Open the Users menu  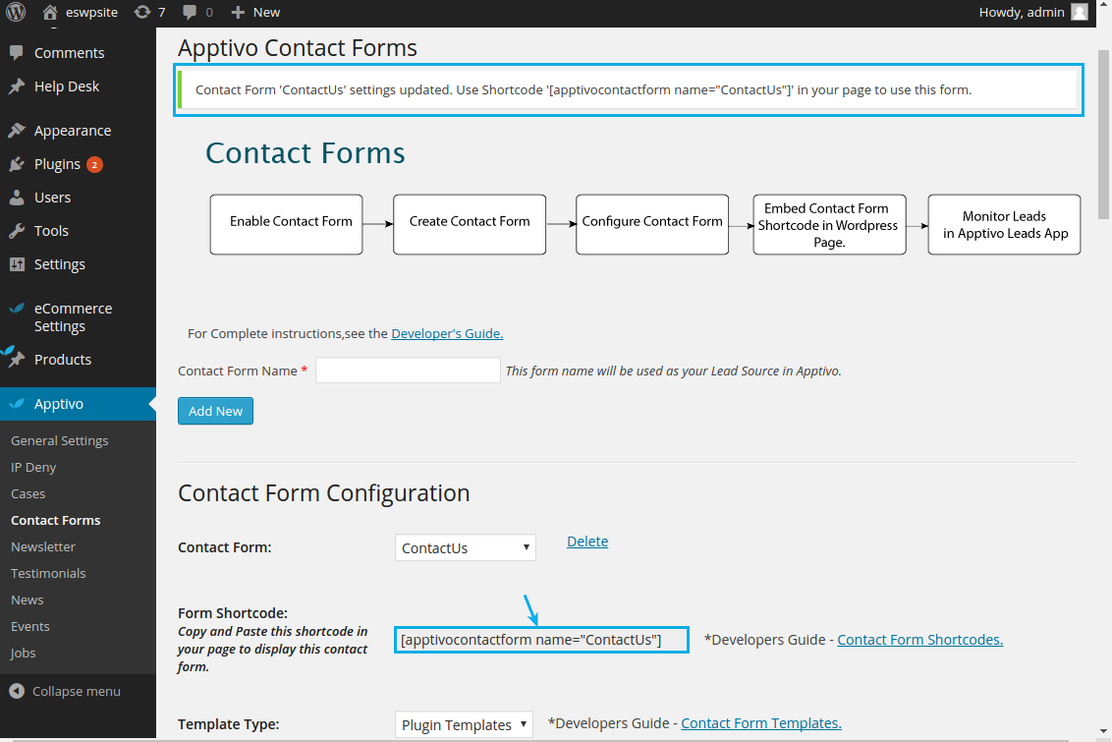[52, 198]
